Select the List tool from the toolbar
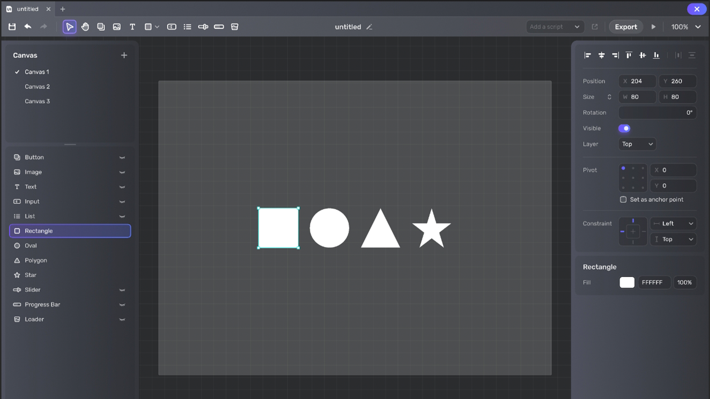 coord(187,27)
